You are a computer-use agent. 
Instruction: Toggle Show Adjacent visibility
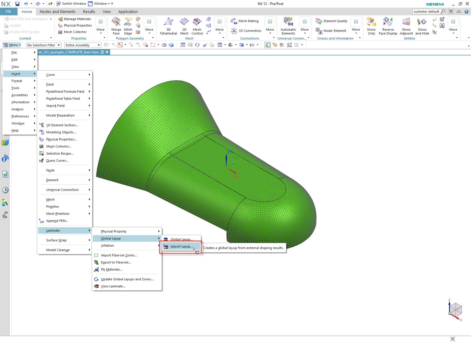(406, 26)
